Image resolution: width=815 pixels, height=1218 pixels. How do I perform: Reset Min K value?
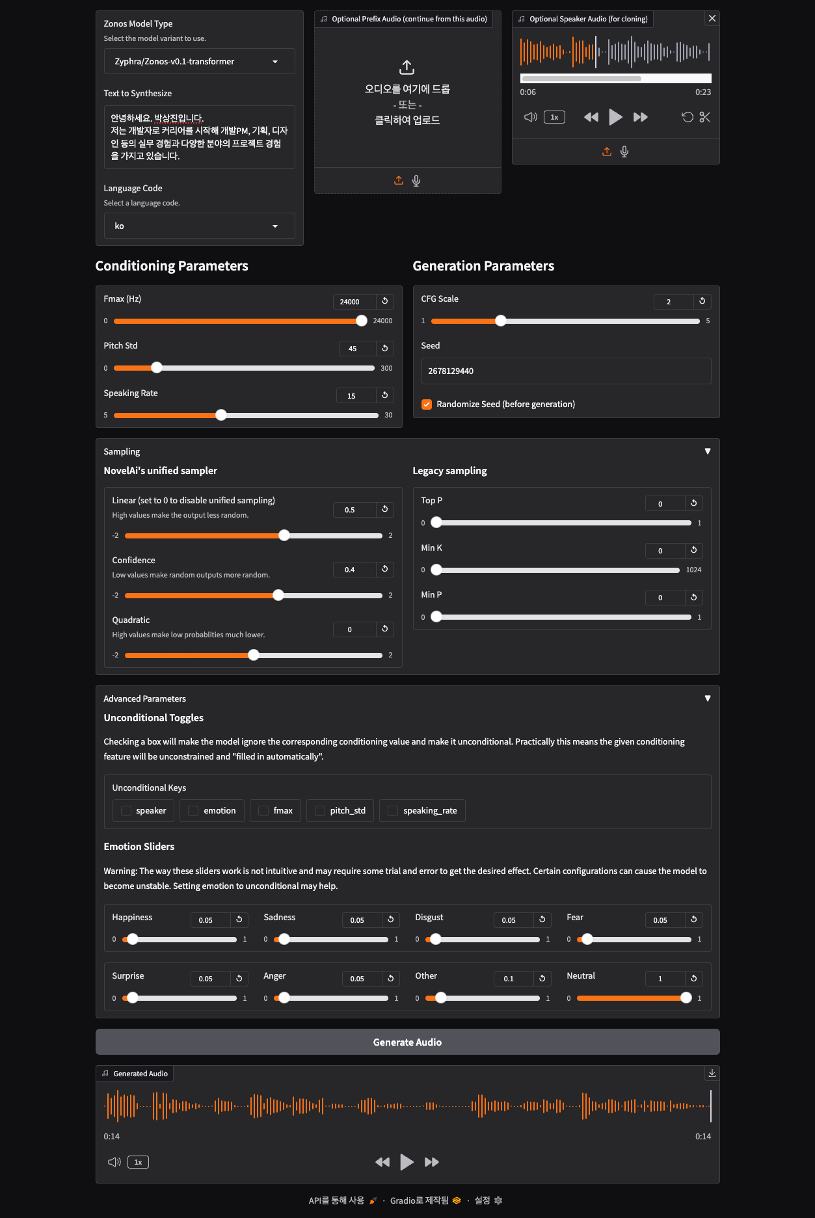pos(694,550)
